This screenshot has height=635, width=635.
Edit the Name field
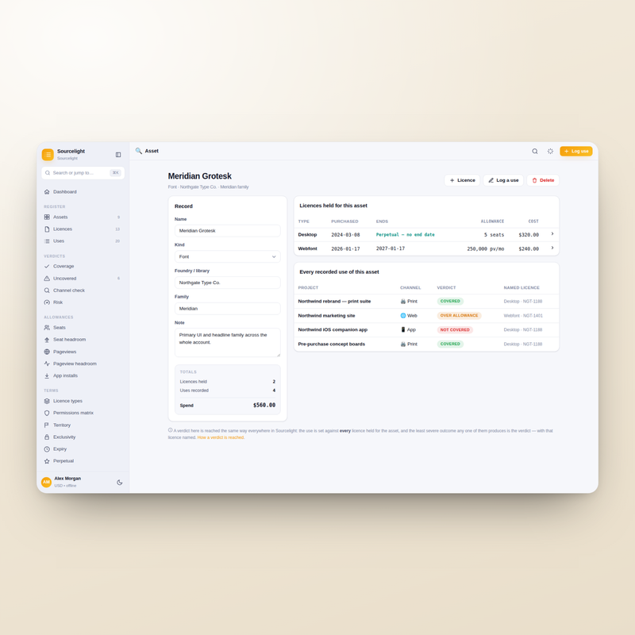pos(227,231)
